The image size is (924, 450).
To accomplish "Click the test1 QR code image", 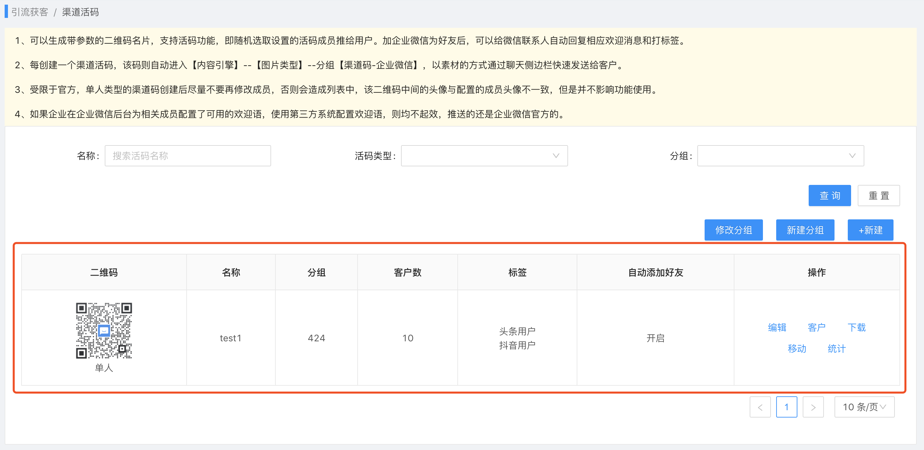I will coord(104,330).
